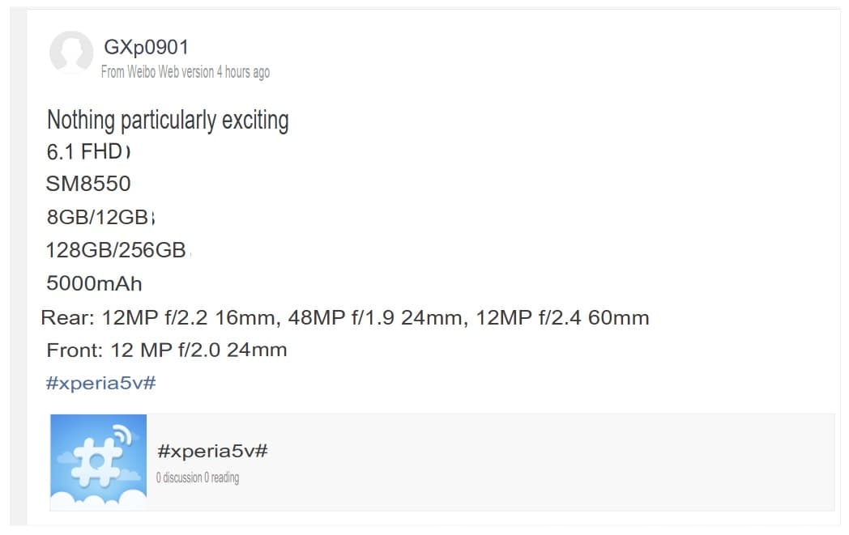Open the #xperia5v# hashtag link in post

coord(101,383)
